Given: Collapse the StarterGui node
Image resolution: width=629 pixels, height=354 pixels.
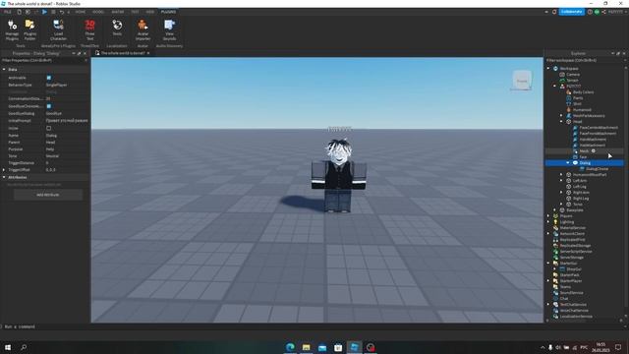Looking at the screenshot, I should click(548, 264).
